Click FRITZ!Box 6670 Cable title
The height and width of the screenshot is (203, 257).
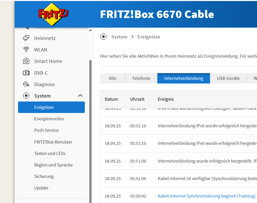[157, 14]
